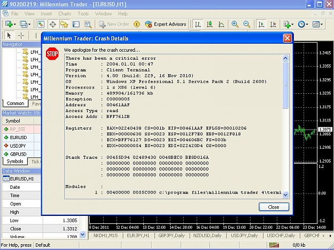This screenshot has width=334, height=250.
Task: Click the crash log scrollbar thumb
Action: (285, 85)
